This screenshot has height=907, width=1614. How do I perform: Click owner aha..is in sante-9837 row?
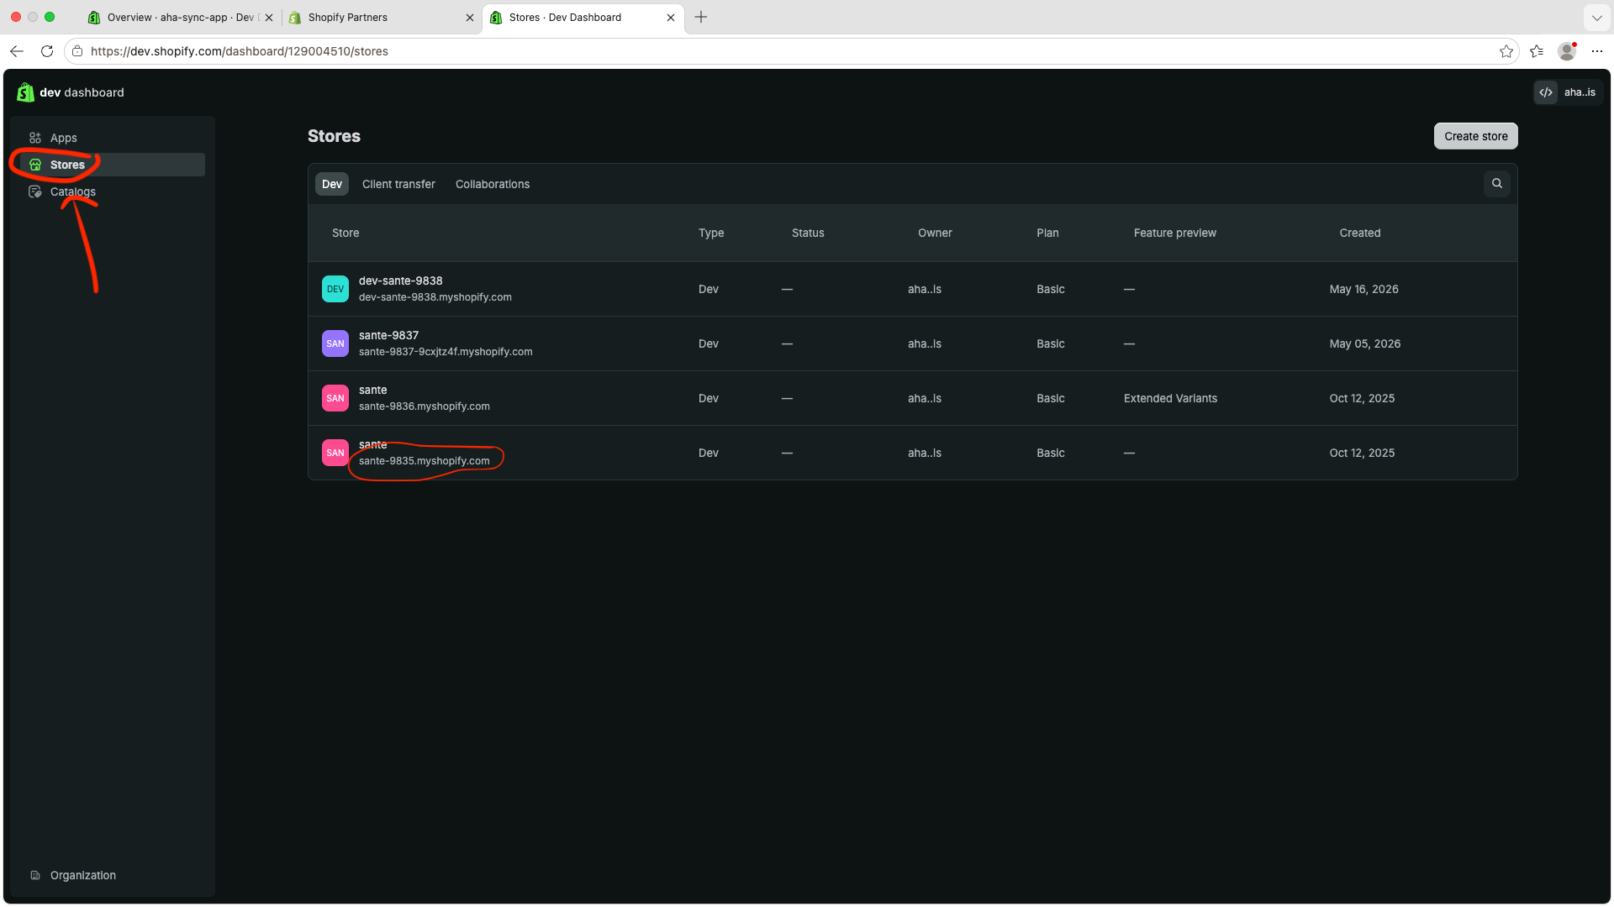[x=924, y=343]
